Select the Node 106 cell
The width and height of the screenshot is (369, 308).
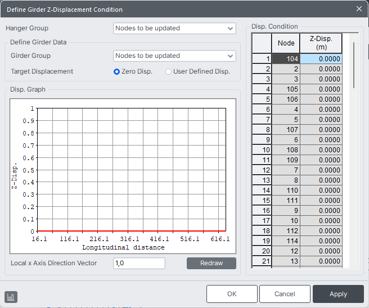pyautogui.click(x=286, y=99)
